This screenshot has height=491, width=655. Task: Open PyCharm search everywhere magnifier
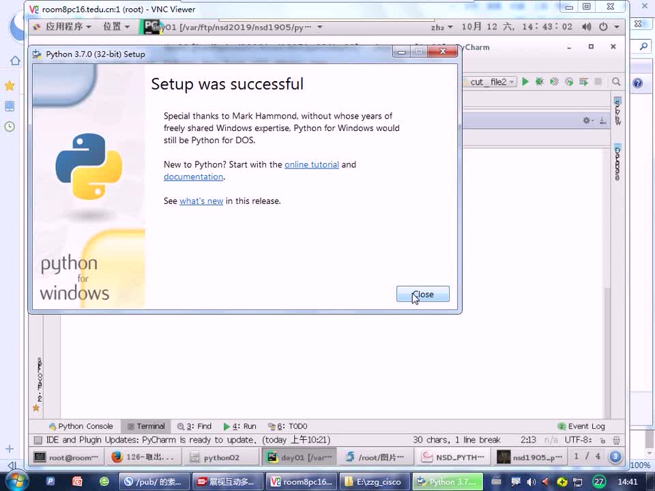616,82
